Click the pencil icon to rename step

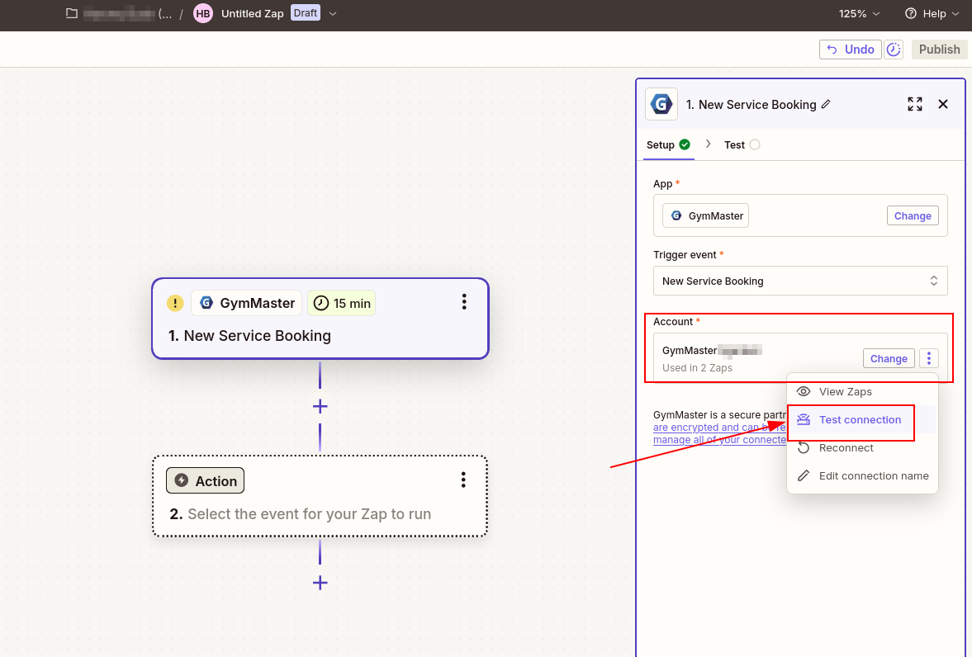[826, 105]
